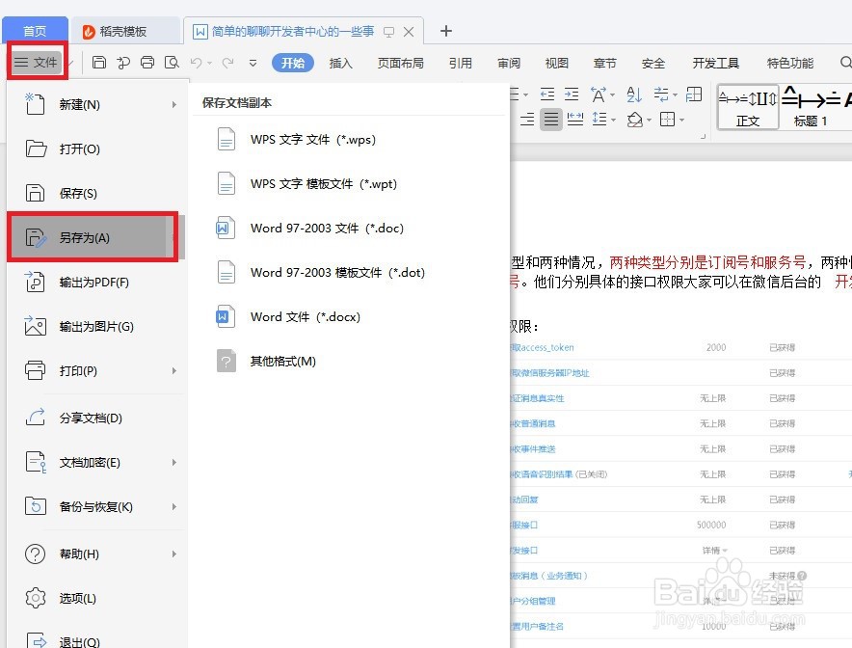Viewport: 852px width, 648px height.
Task: Click 打印(P) in the file menu
Action: (97, 370)
